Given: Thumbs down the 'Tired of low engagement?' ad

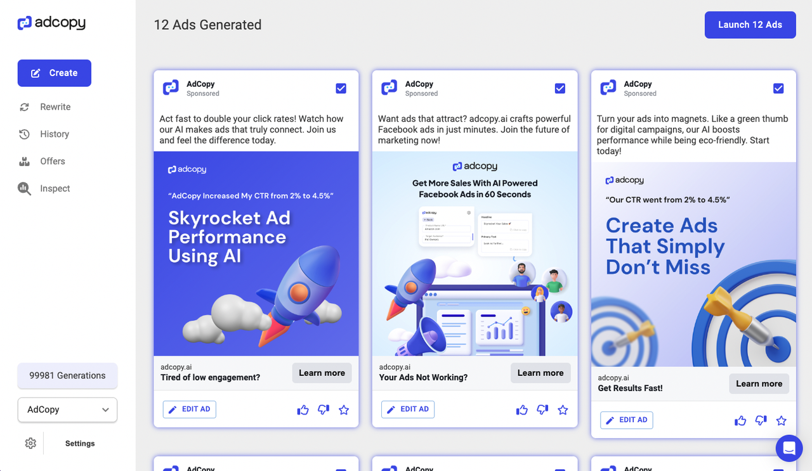Looking at the screenshot, I should pos(324,410).
